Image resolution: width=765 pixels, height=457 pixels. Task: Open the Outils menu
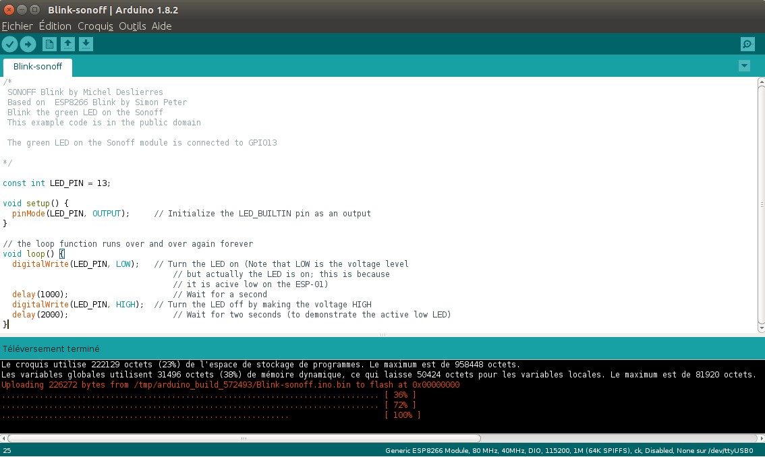tap(132, 26)
